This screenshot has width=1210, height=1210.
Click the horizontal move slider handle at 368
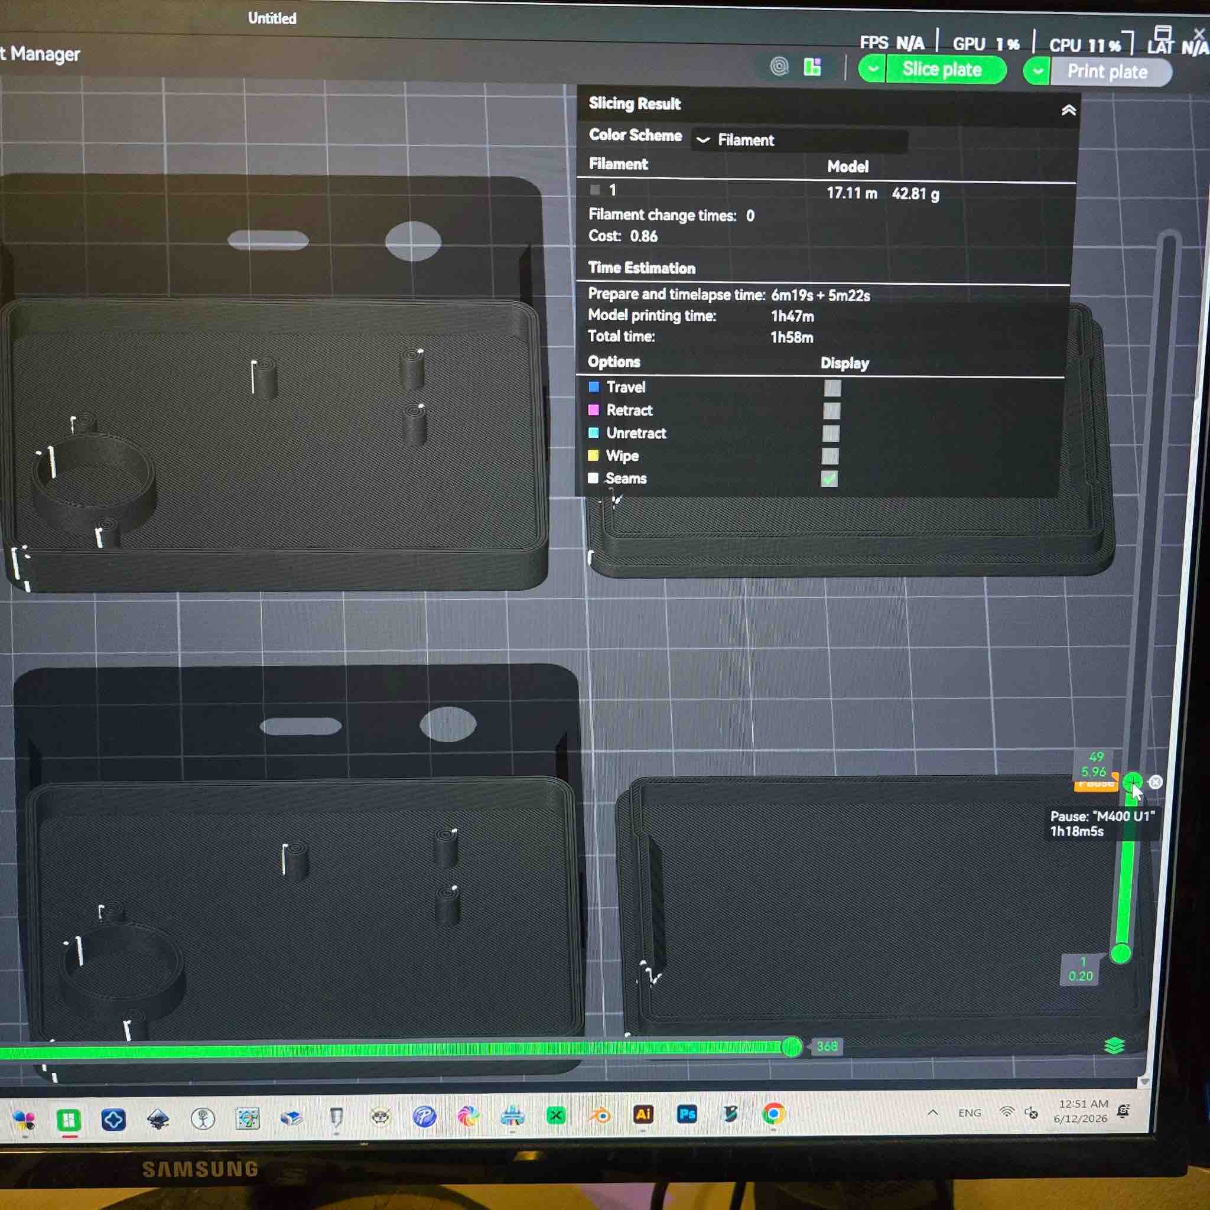(792, 1046)
